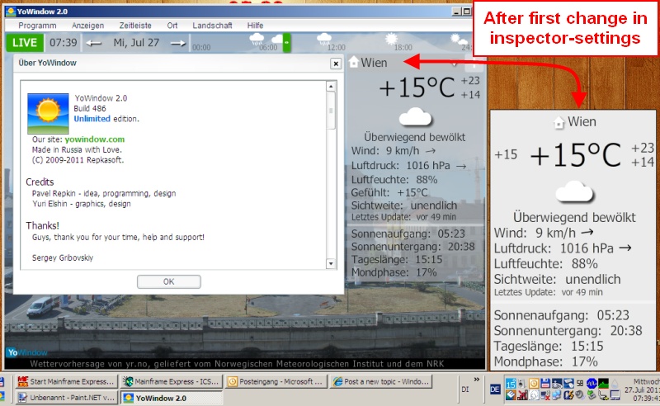Image resolution: width=660 pixels, height=406 pixels.
Task: Click the DE language indicator
Action: pos(496,389)
